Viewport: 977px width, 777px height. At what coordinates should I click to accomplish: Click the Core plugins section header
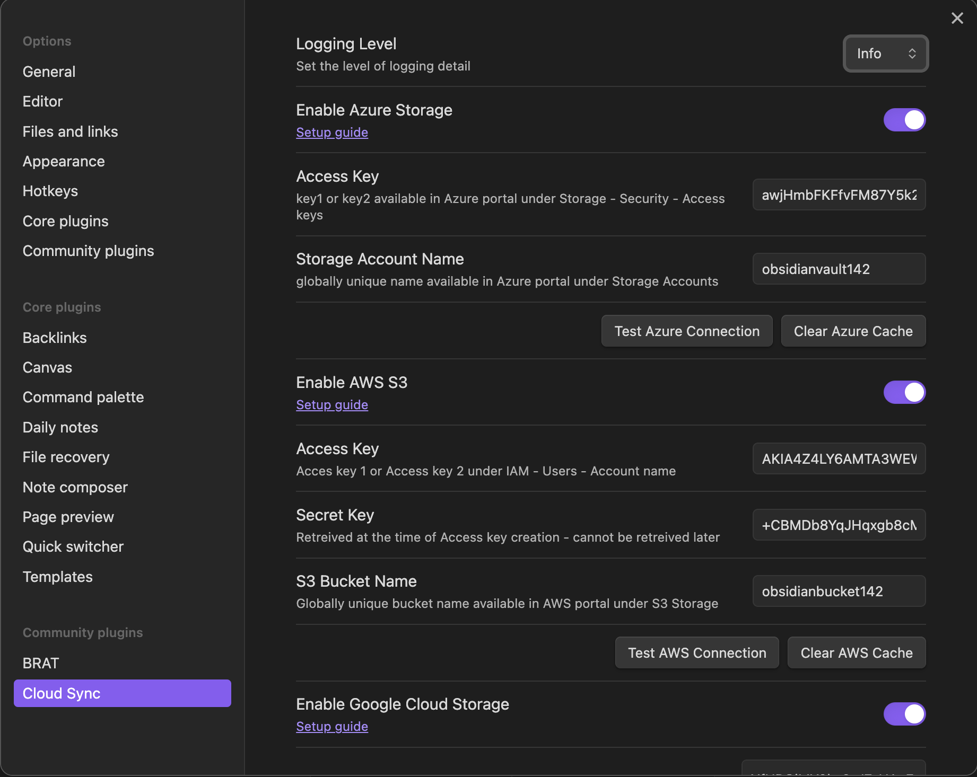pos(62,307)
